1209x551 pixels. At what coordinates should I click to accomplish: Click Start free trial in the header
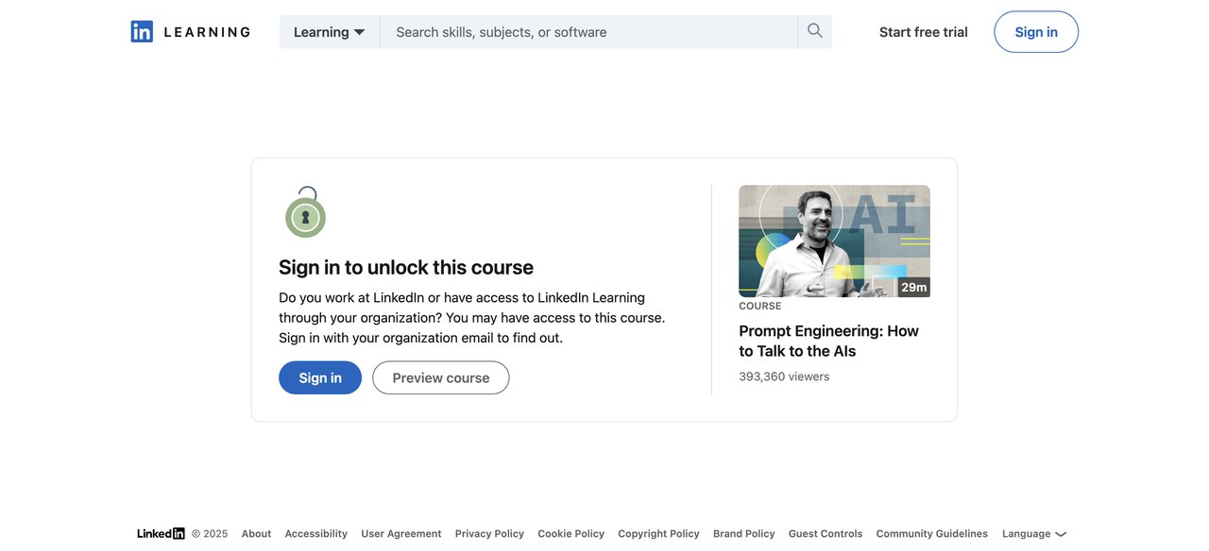[924, 32]
